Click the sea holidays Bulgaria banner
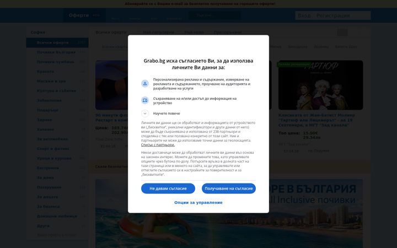 coord(229,213)
